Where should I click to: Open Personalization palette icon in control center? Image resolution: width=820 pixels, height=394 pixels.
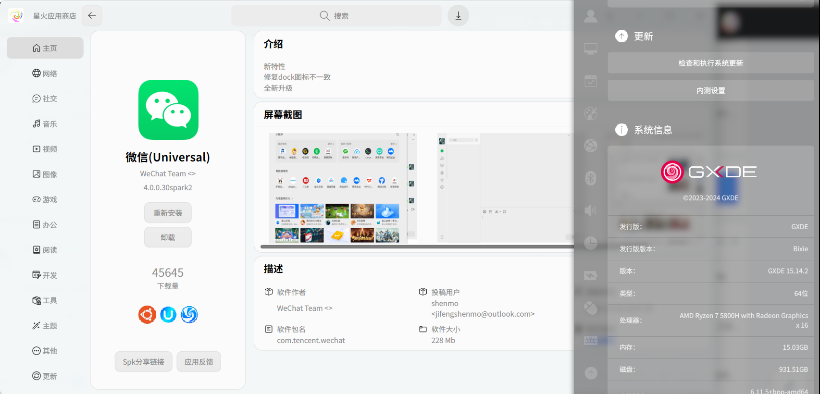pos(591,113)
